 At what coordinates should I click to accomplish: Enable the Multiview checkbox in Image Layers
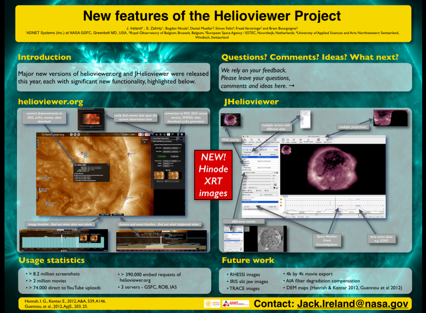click(x=277, y=154)
